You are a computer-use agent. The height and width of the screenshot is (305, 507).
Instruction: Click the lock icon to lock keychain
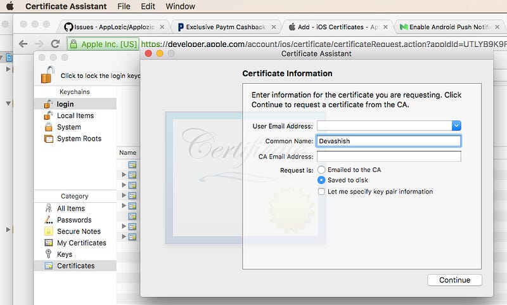coord(48,74)
